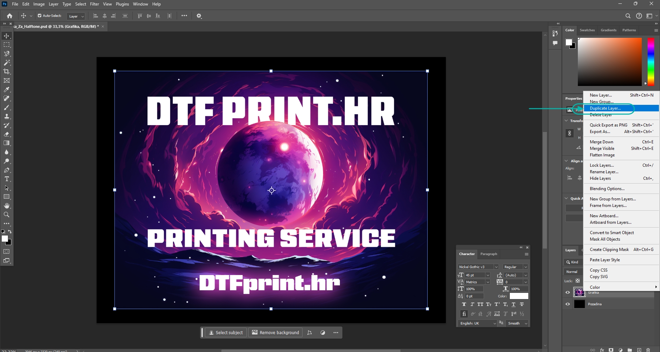Select the Zoom tool
The width and height of the screenshot is (660, 352).
[7, 214]
